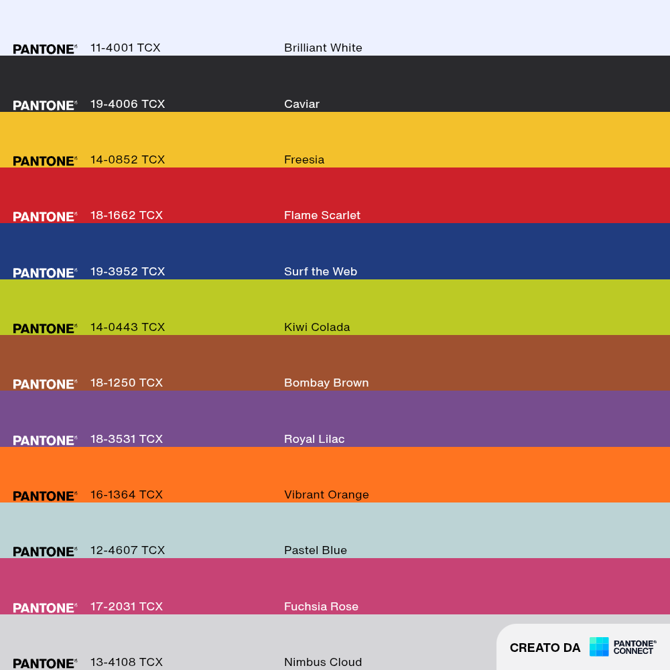Click the code 11-4001 TCX

[125, 48]
